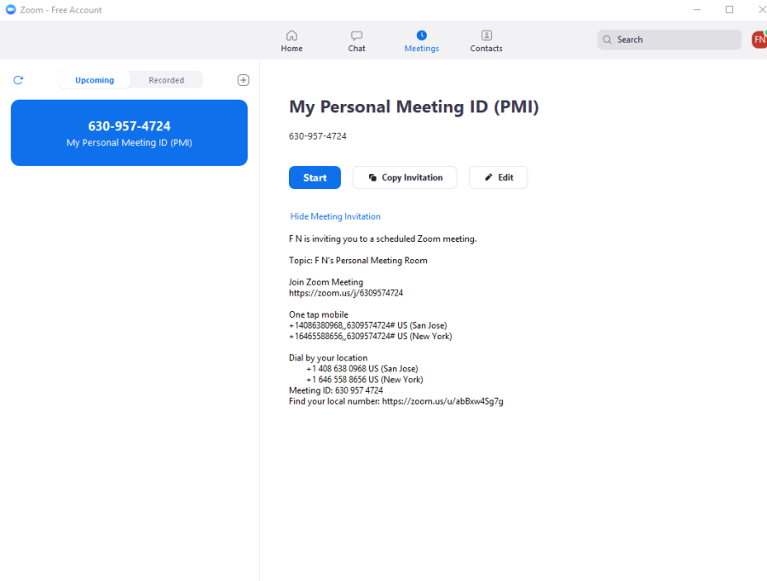
Task: Switch to the Meetings tab
Action: pos(422,42)
